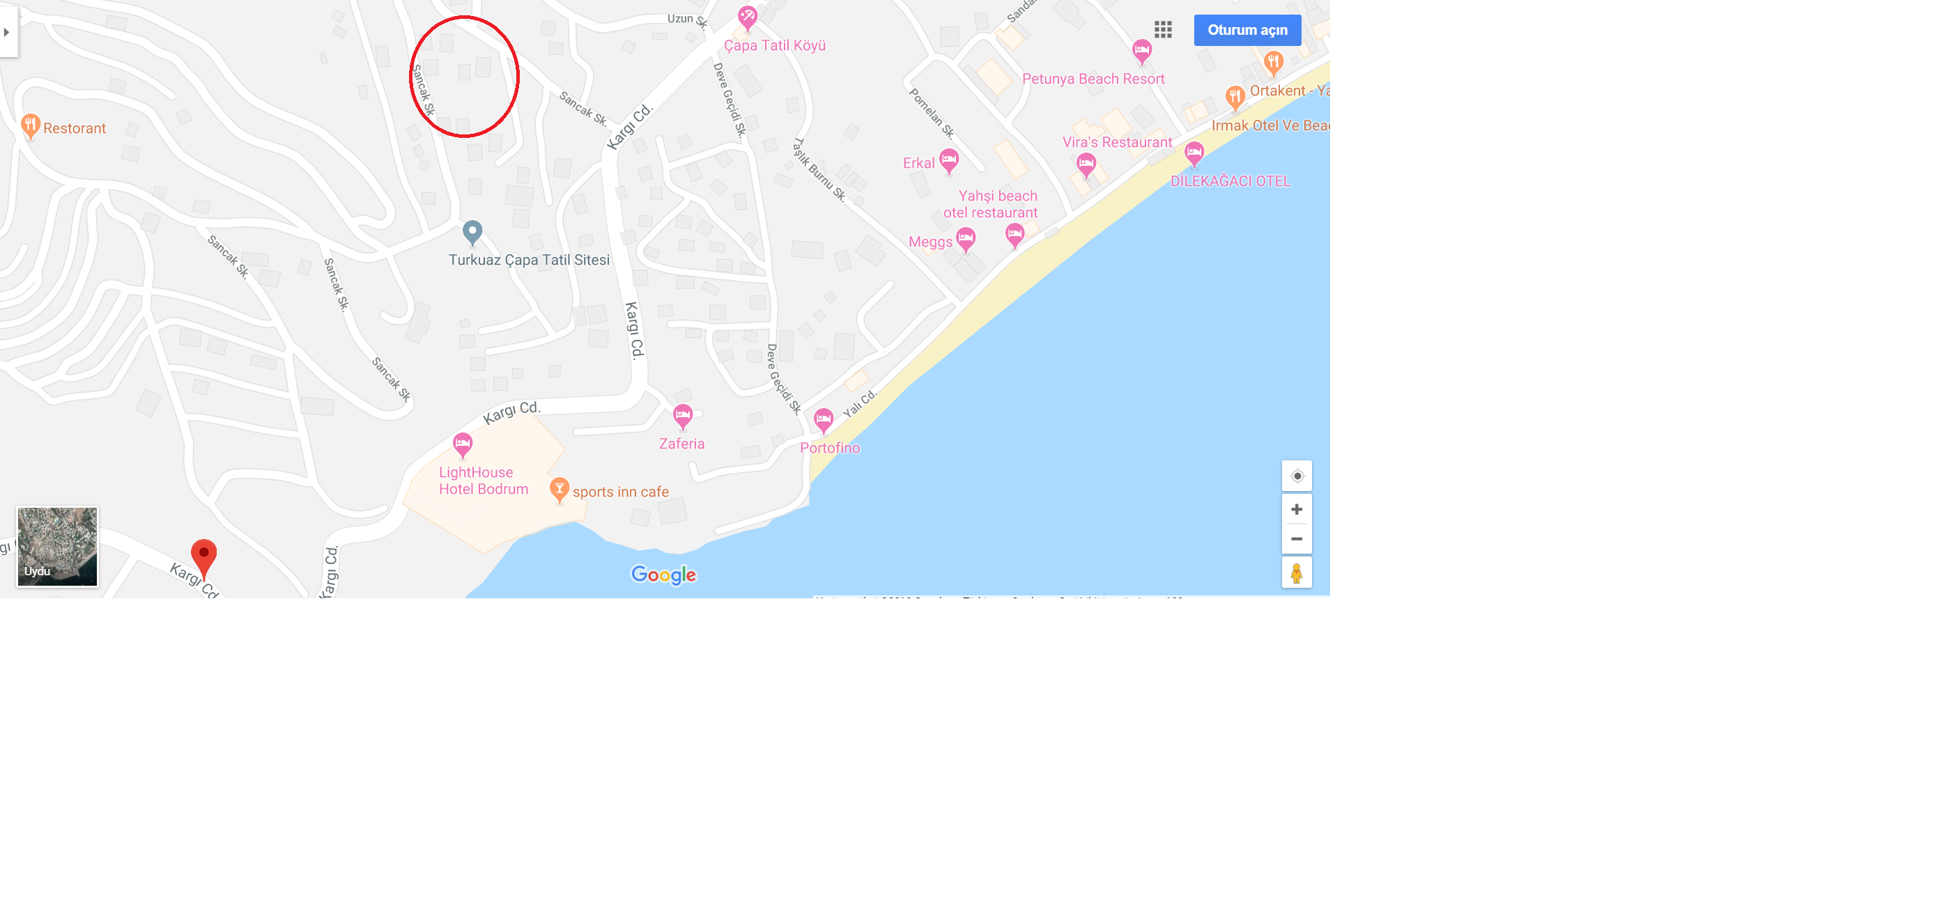Click the sports inn cafe marker

click(560, 490)
